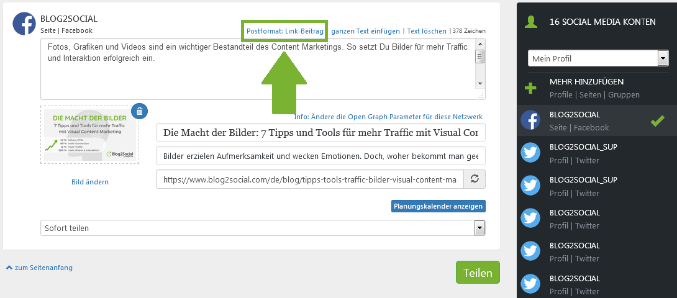Image resolution: width=677 pixels, height=298 pixels.
Task: Click the Facebook logo beside BLOG2SOCIAL heading
Action: pos(24,24)
